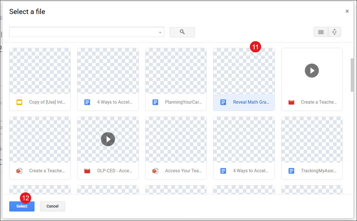The width and height of the screenshot is (357, 221).
Task: Select second-row 4 Ways to Accel... file
Action: pos(244,148)
